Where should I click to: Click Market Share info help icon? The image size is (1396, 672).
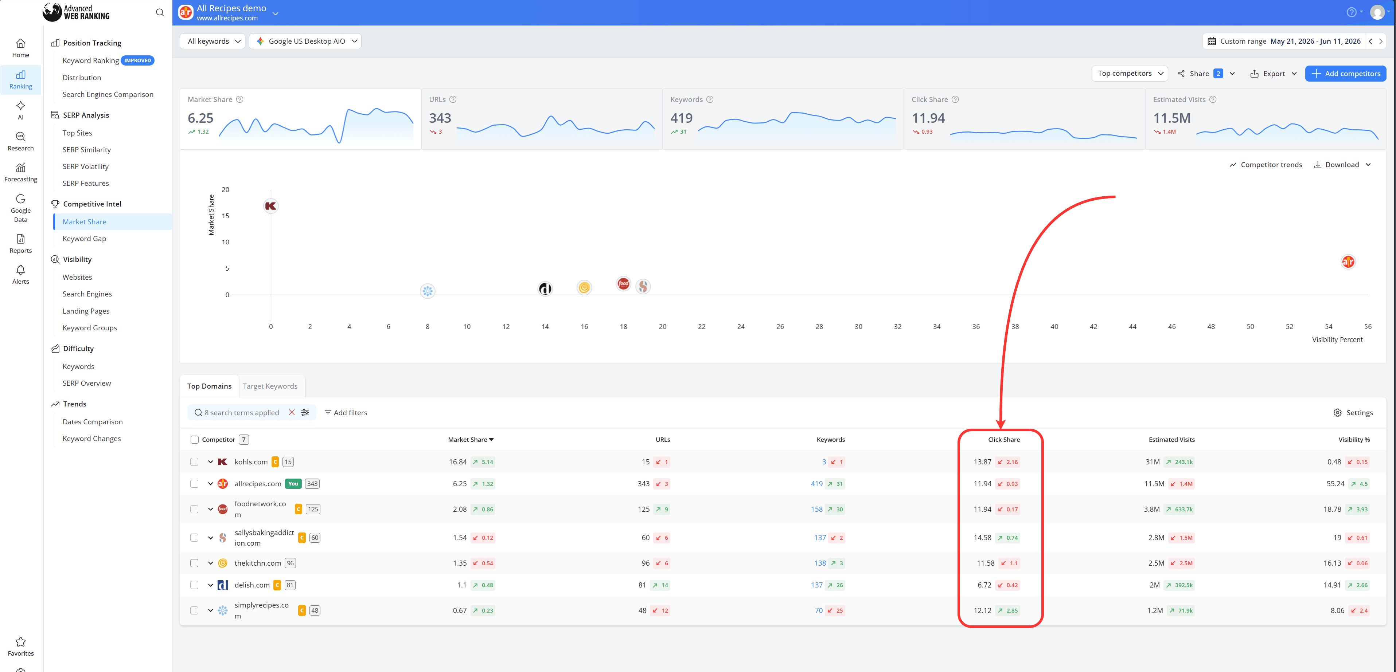(240, 99)
